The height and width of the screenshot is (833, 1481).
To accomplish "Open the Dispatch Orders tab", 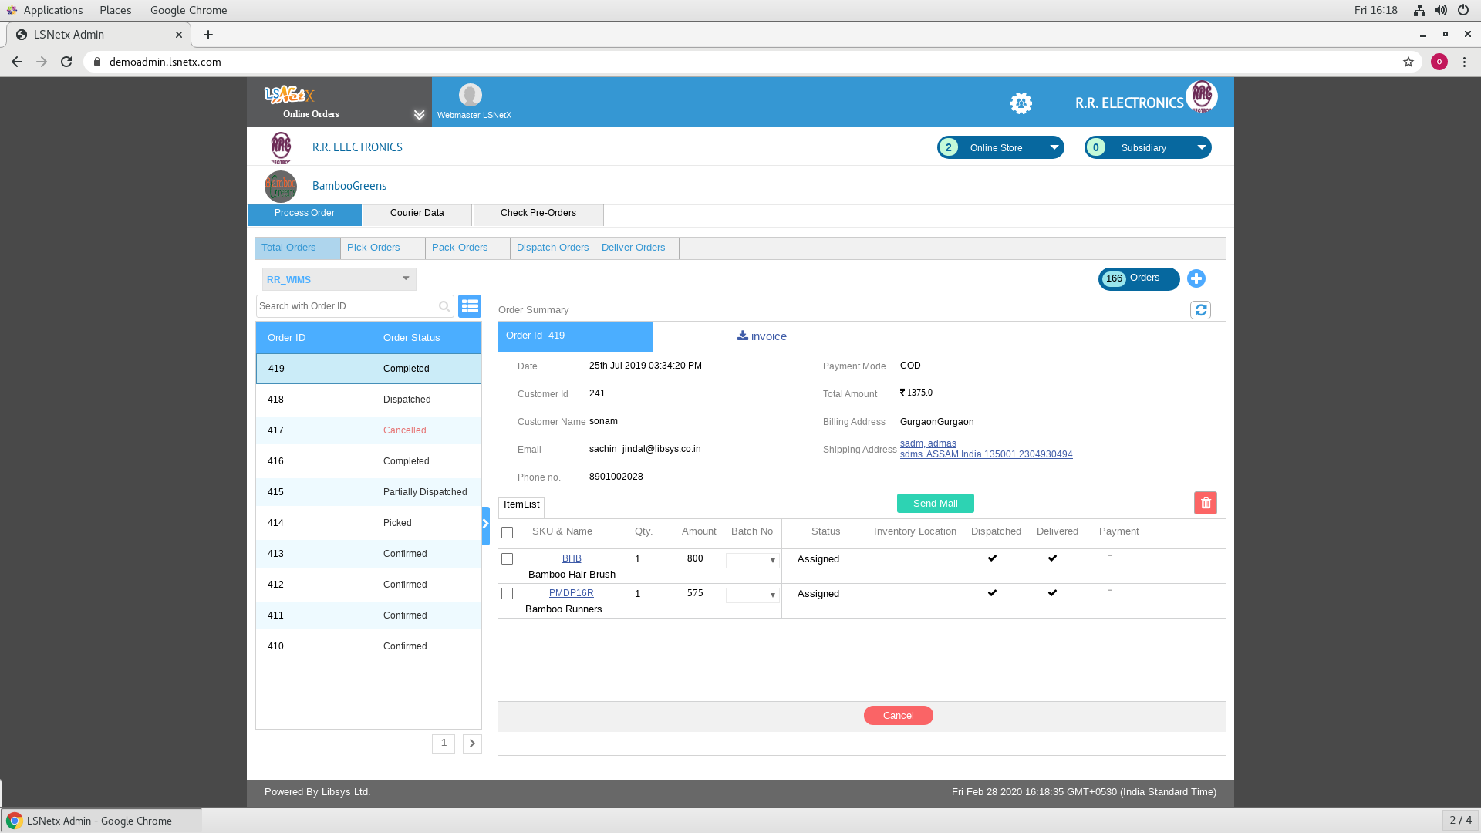I will pos(552,248).
